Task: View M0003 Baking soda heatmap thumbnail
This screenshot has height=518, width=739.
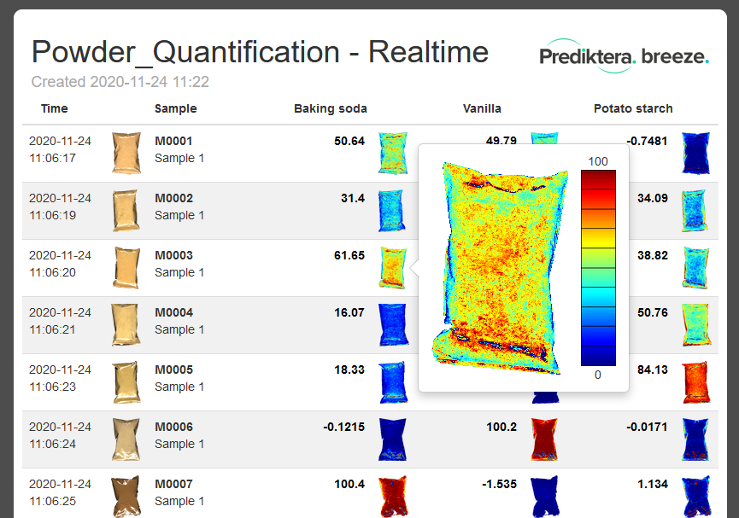Action: (x=394, y=268)
